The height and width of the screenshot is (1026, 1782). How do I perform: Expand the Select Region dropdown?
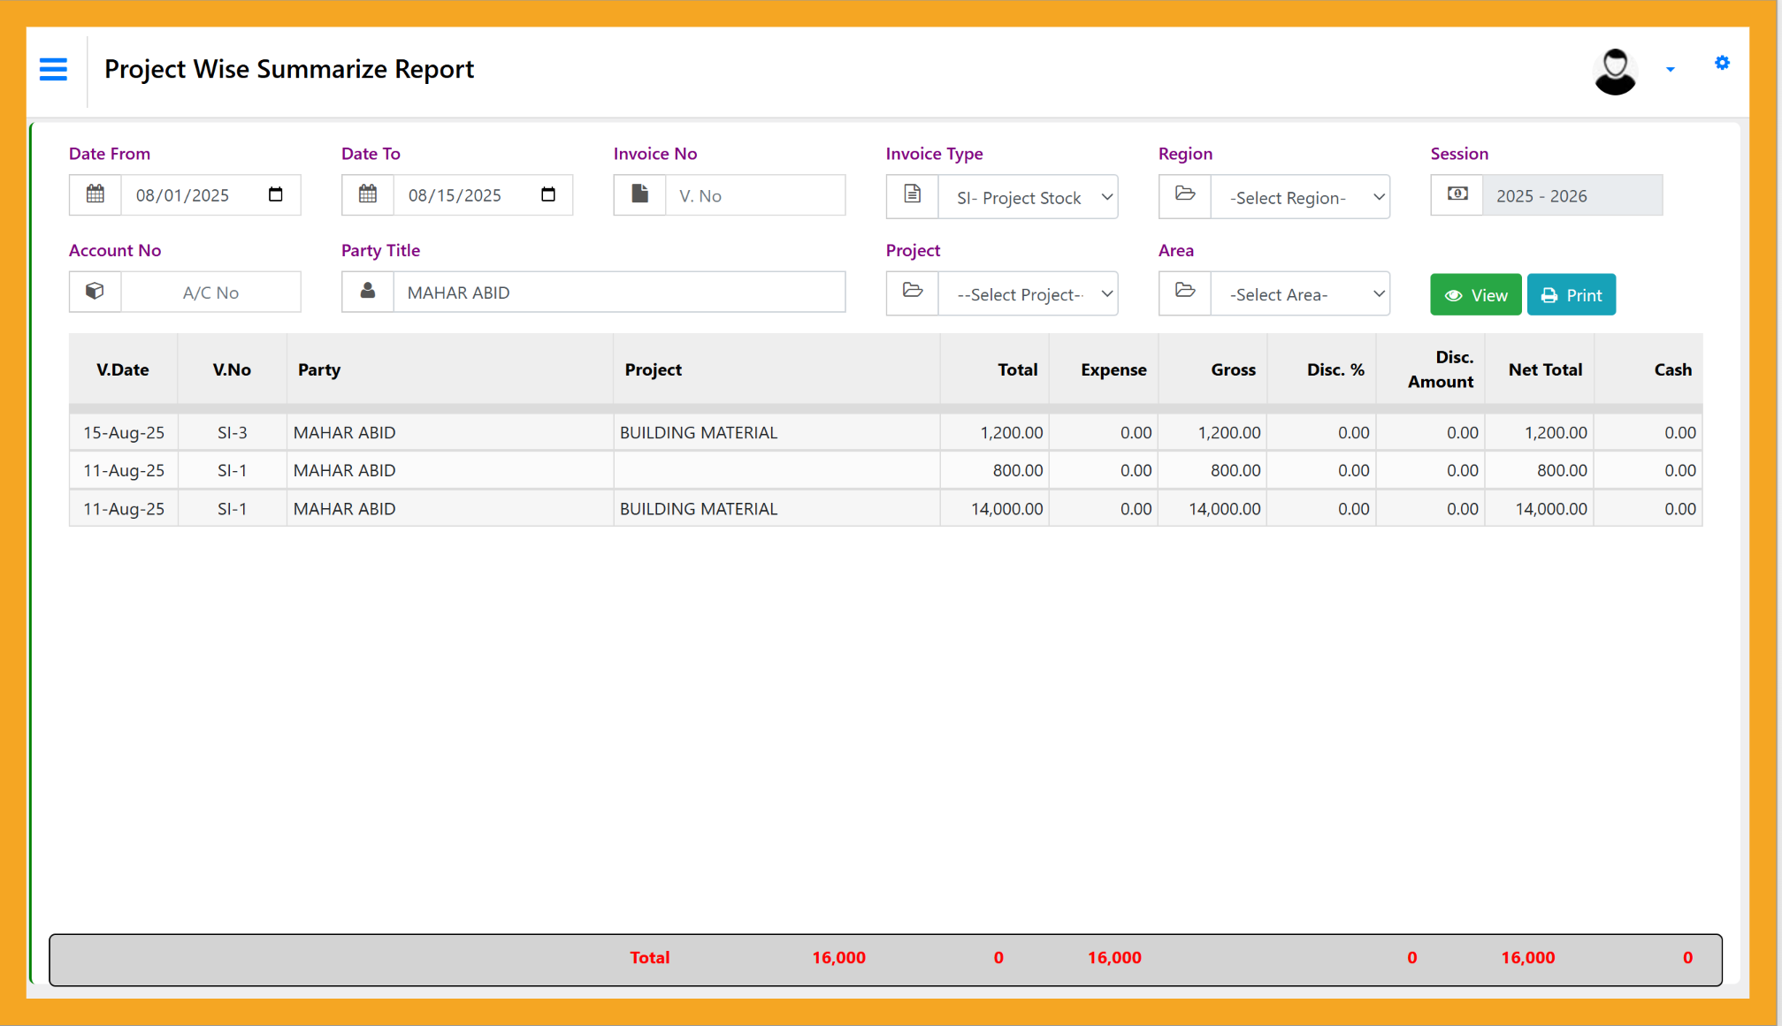pyautogui.click(x=1300, y=197)
